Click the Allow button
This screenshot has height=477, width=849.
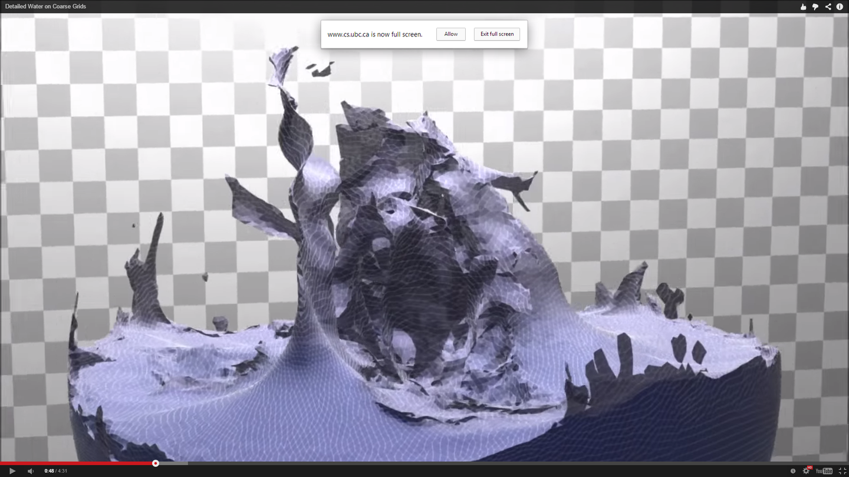point(451,34)
